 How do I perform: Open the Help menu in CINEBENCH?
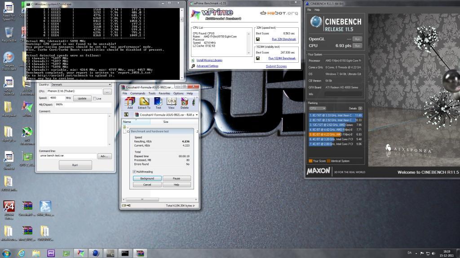click(317, 10)
